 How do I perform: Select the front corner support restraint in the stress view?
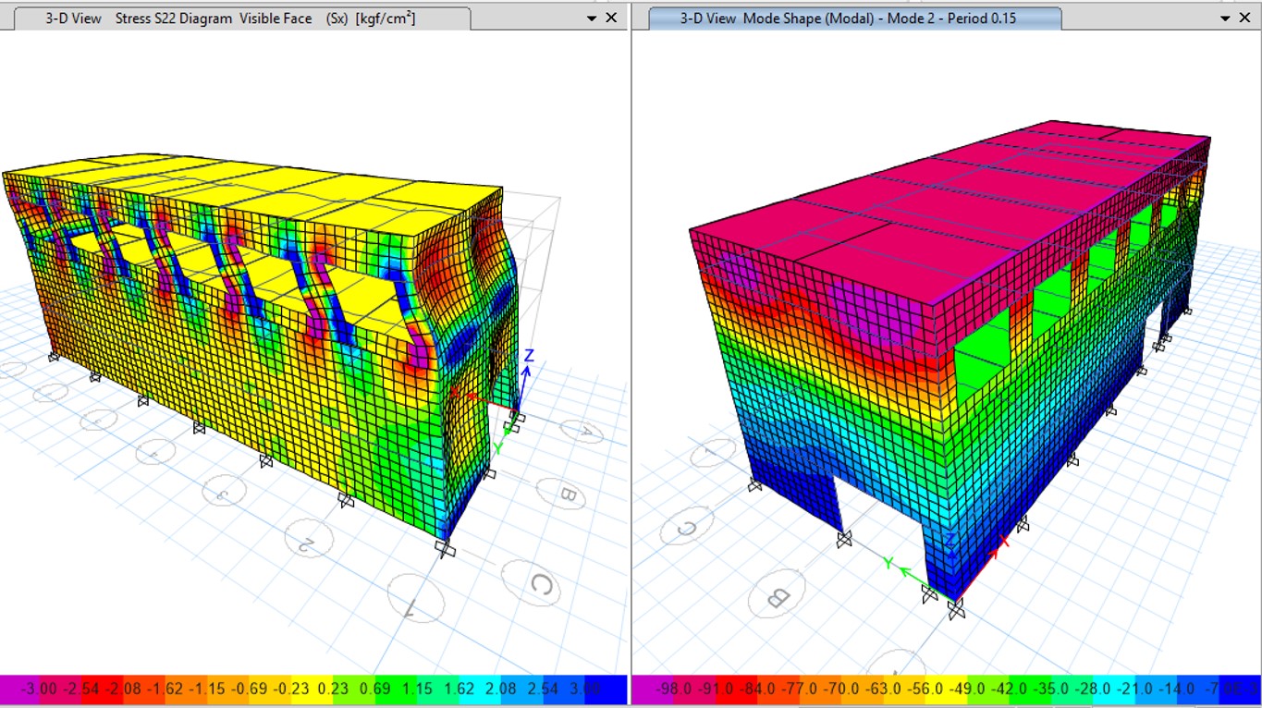[446, 549]
